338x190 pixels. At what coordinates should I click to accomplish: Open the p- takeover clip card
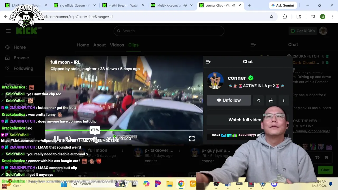(159, 150)
